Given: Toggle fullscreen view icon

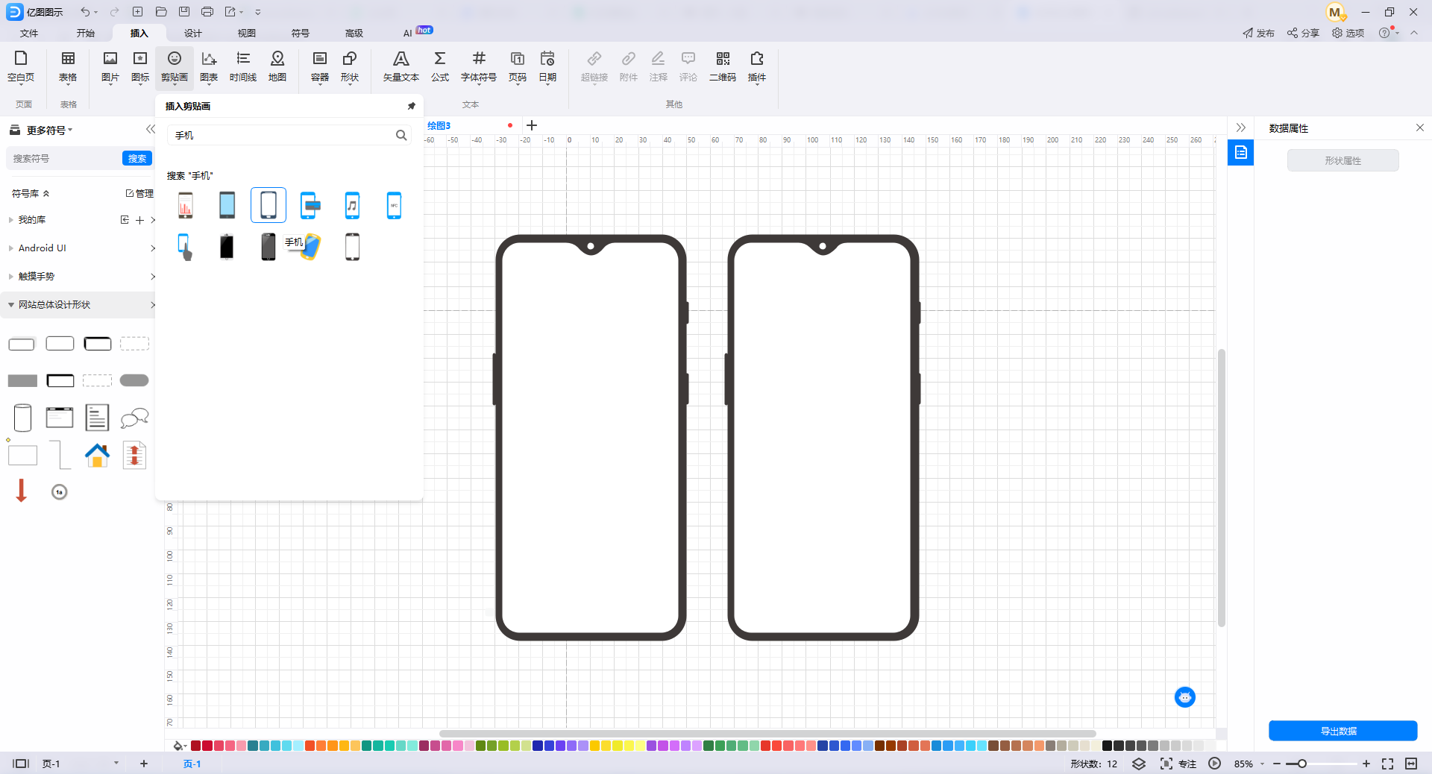Looking at the screenshot, I should click(x=1387, y=764).
